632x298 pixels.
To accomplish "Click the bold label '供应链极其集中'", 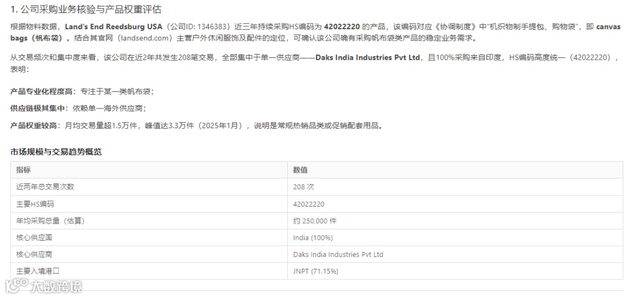I will (x=36, y=108).
